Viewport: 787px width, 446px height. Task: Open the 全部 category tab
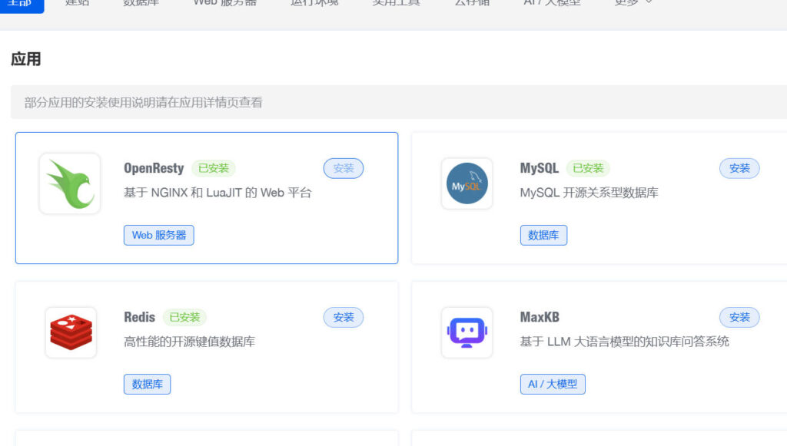[20, 3]
